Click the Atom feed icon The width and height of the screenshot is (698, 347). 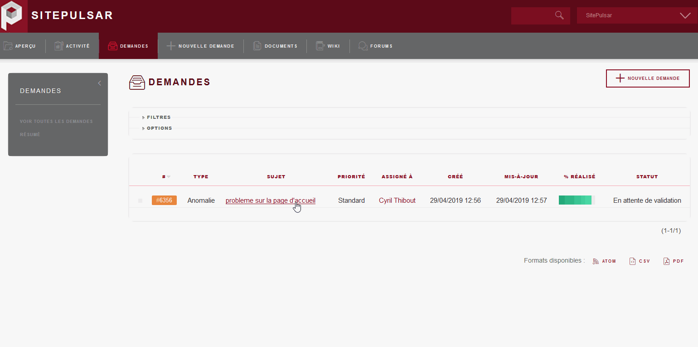pyautogui.click(x=596, y=261)
